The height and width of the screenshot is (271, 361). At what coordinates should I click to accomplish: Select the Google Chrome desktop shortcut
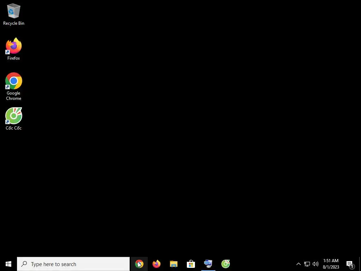(x=14, y=86)
